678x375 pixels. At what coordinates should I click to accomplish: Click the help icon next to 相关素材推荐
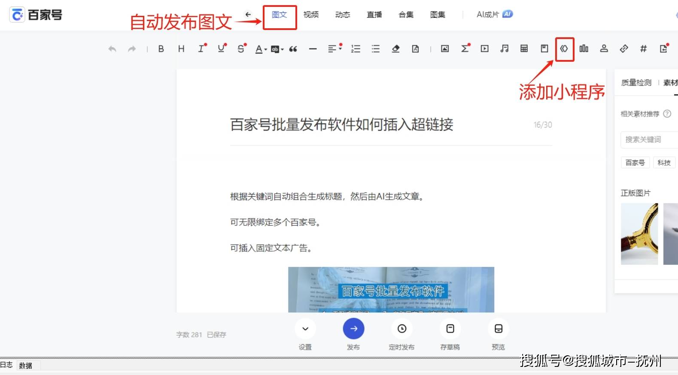click(x=667, y=114)
